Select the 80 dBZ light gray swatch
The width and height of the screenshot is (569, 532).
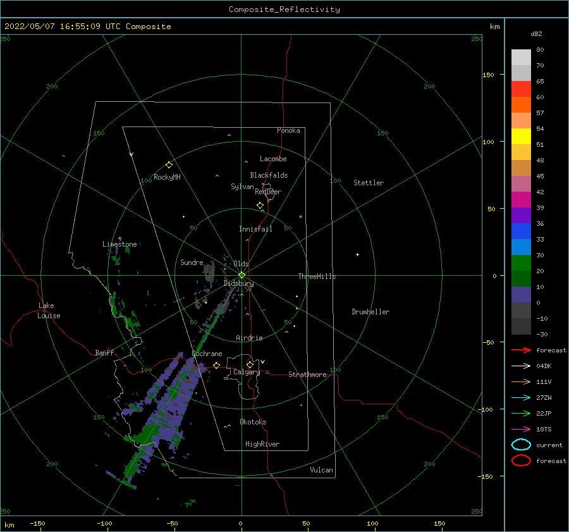pos(521,57)
